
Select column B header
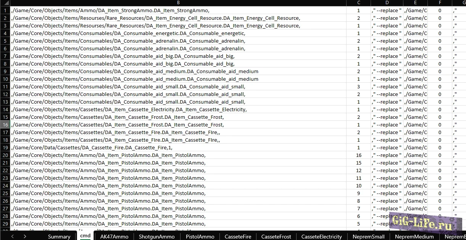[179, 3]
